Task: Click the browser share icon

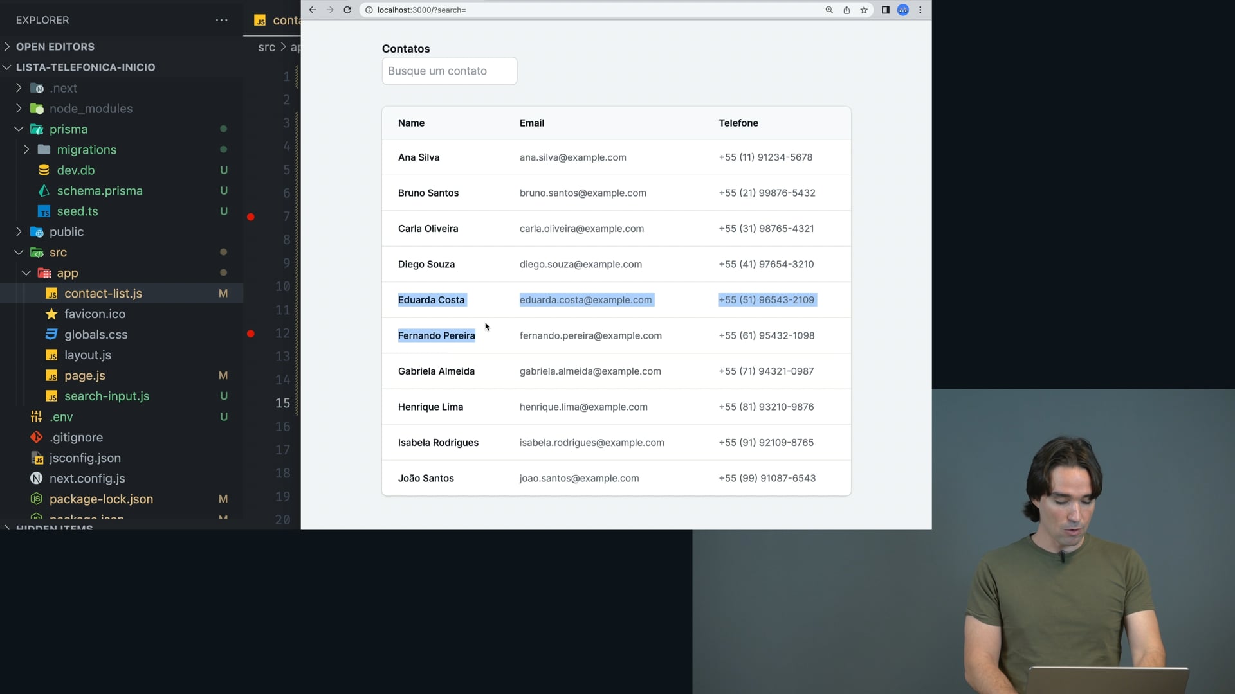Action: pos(846,10)
